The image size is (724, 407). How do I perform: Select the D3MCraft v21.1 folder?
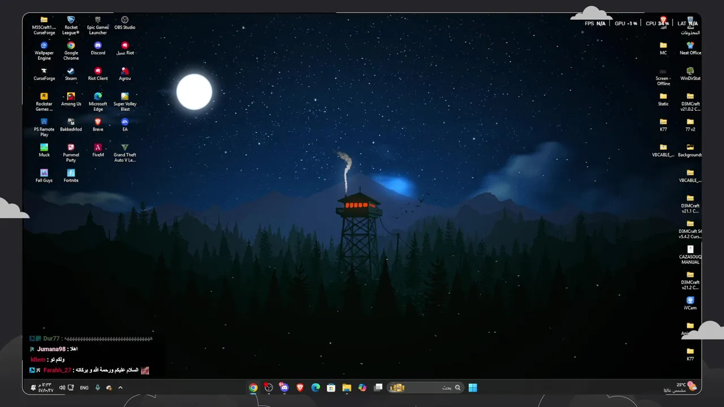pos(690,203)
